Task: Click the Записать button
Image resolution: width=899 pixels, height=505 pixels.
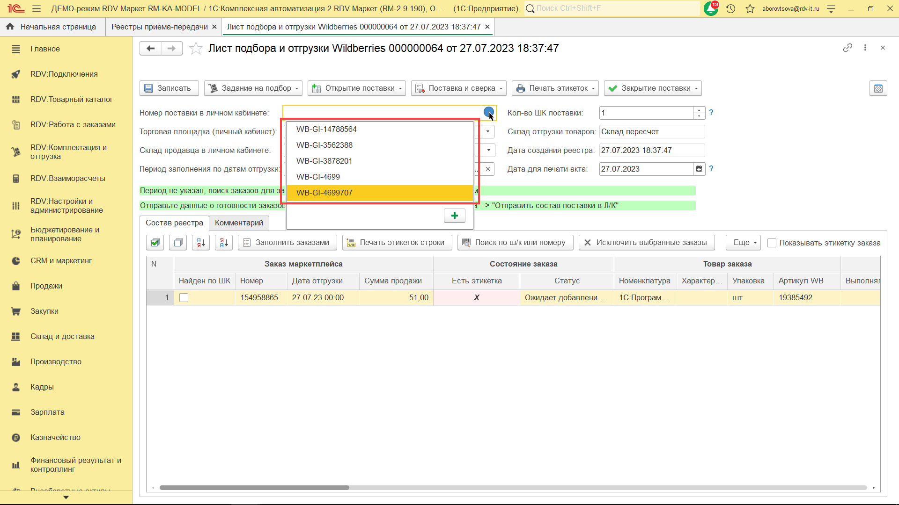Action: (x=169, y=88)
